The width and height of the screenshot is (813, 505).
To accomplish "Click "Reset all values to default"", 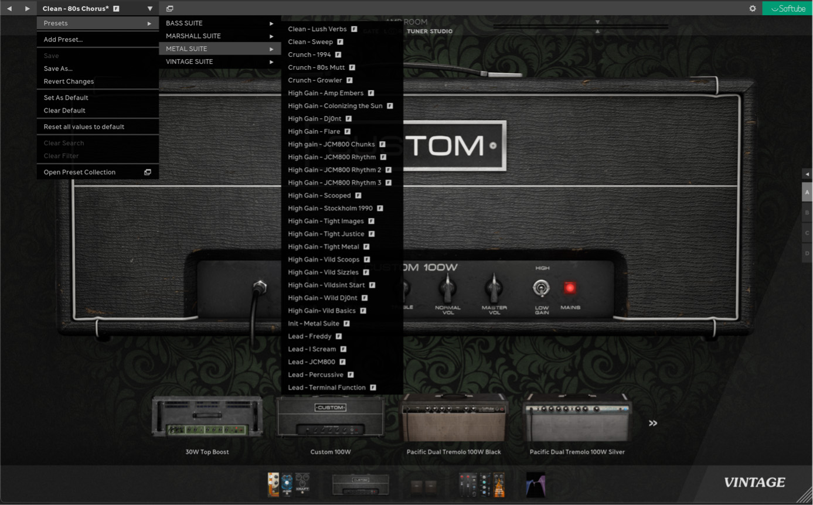I will [x=84, y=127].
